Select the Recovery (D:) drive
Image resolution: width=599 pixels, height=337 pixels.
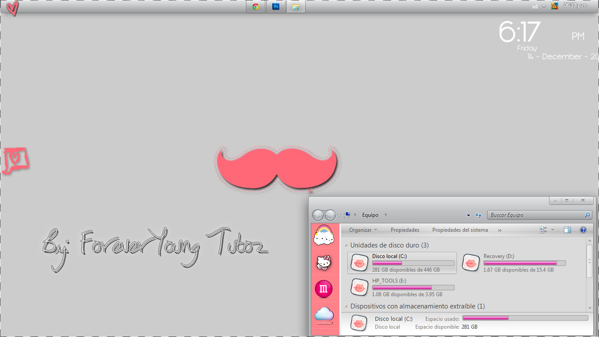pyautogui.click(x=513, y=263)
